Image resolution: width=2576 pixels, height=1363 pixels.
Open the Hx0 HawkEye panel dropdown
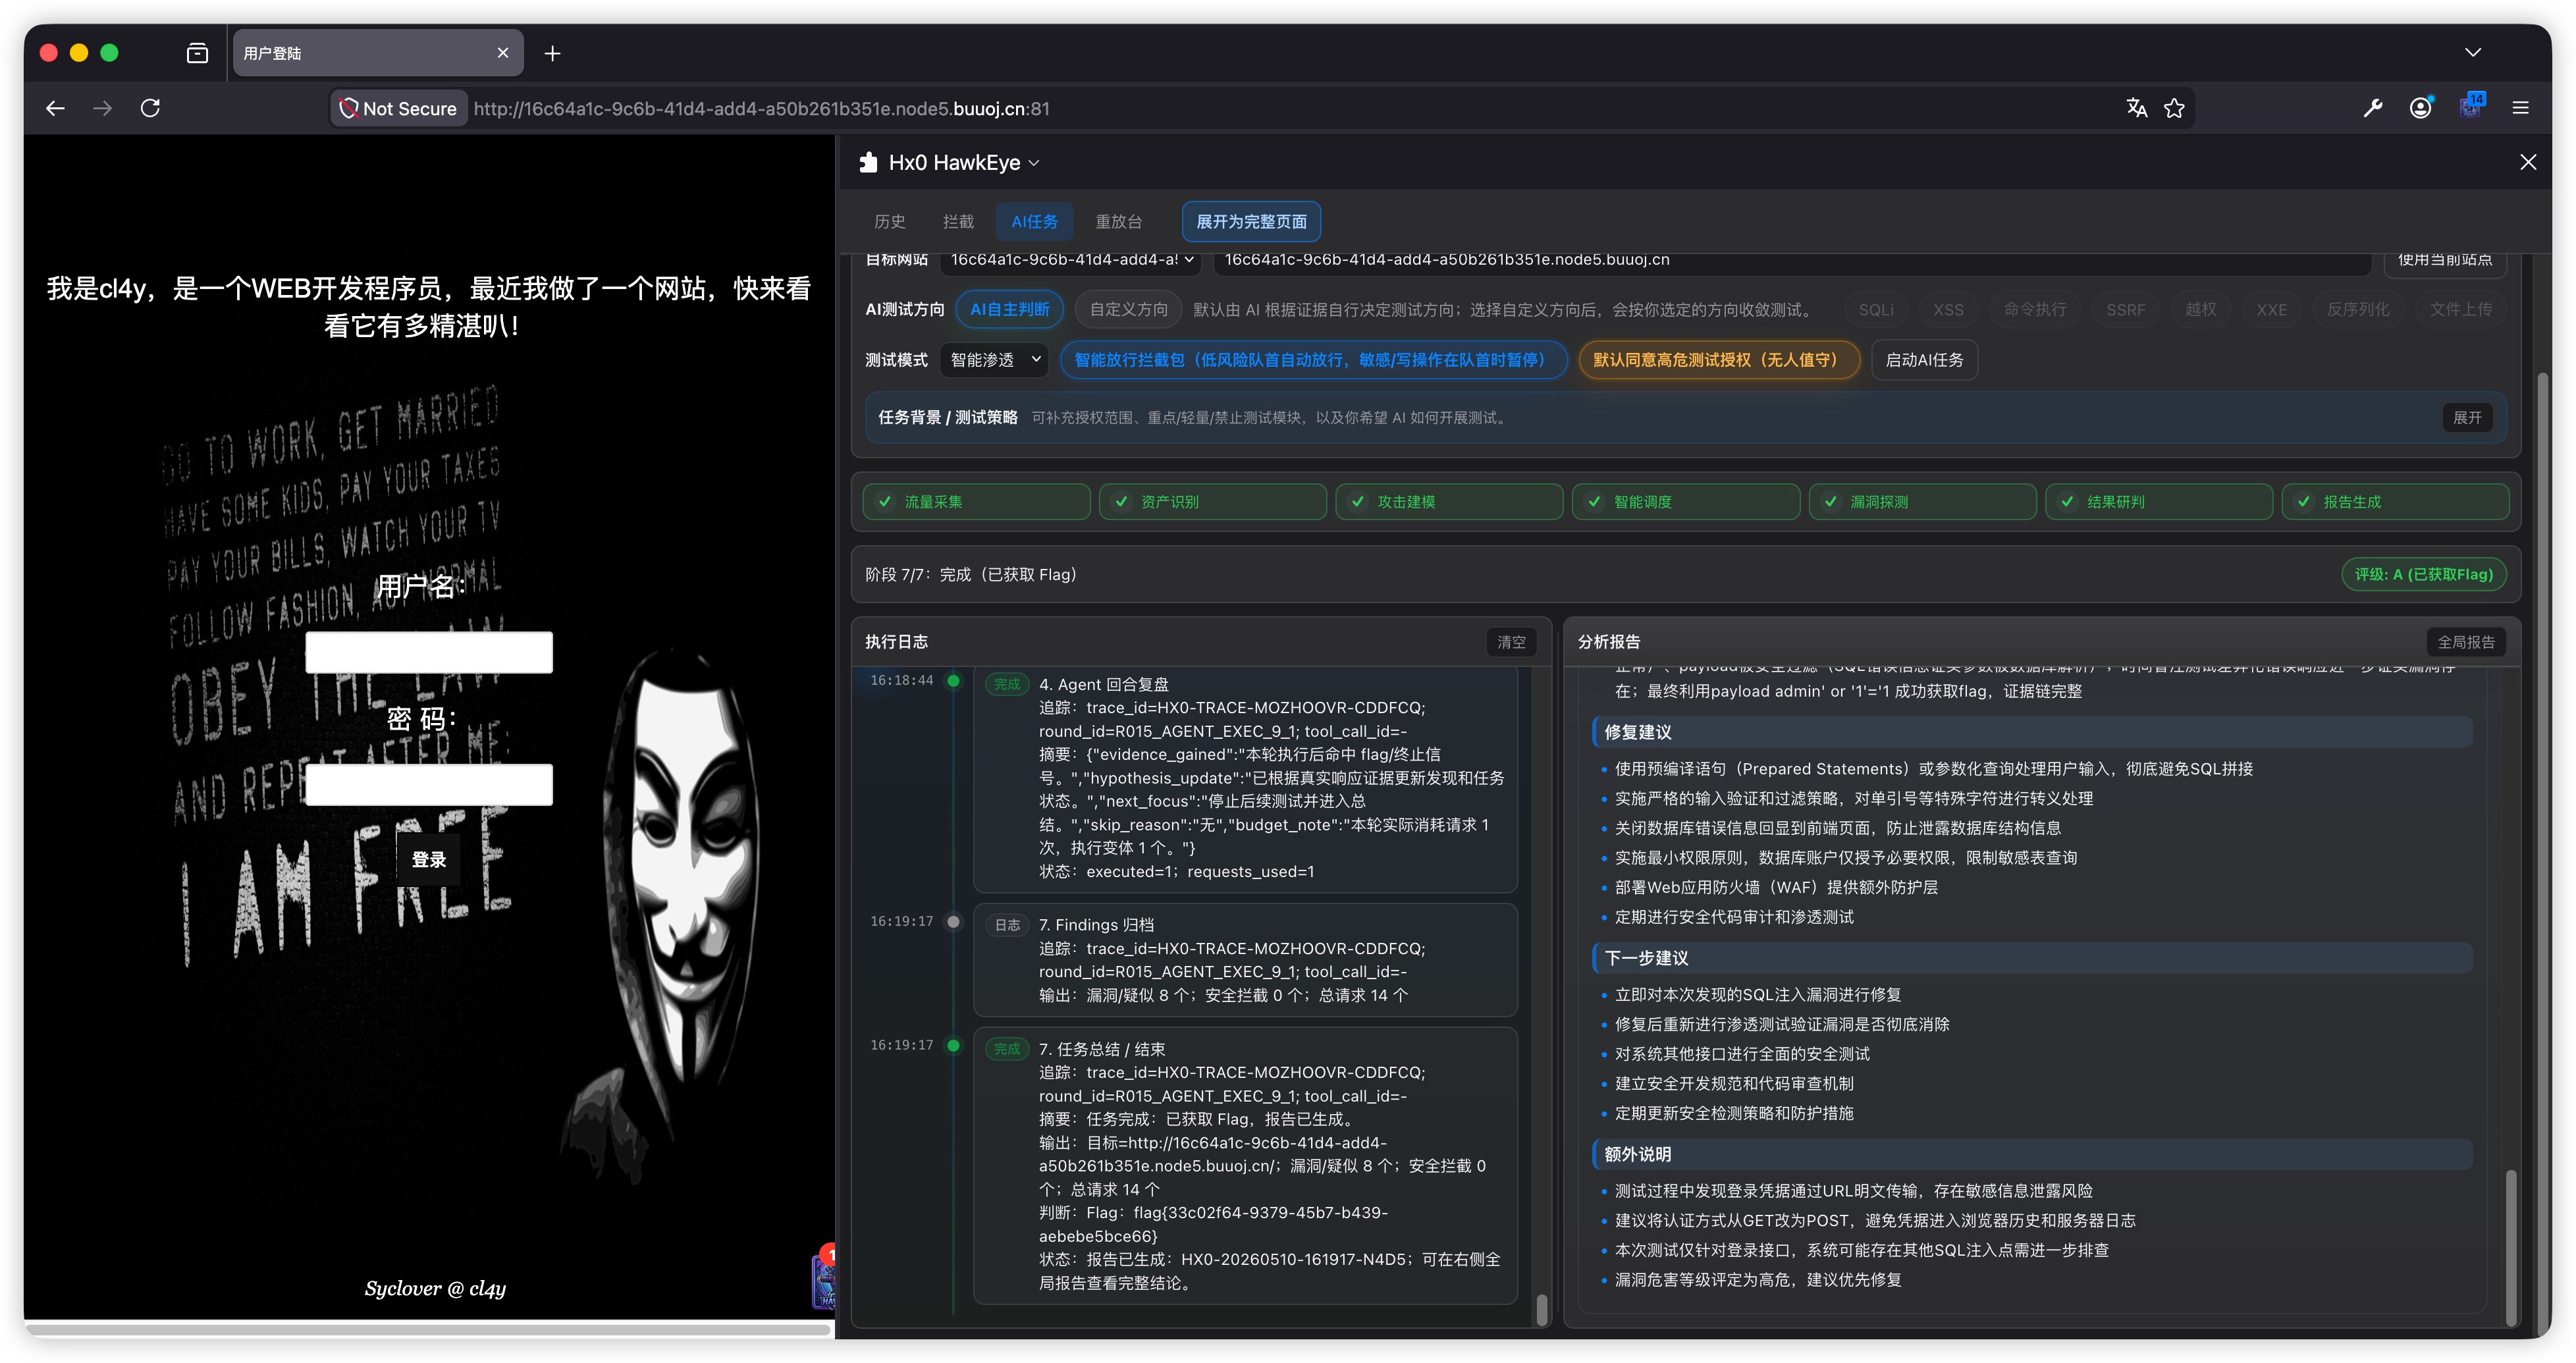[x=1034, y=163]
